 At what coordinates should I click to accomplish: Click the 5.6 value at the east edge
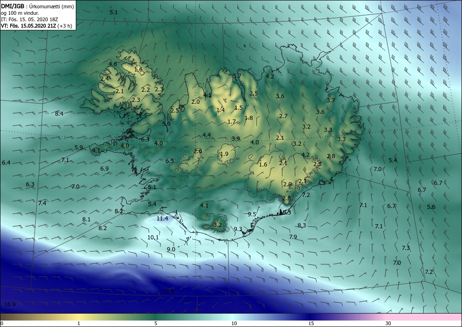pyautogui.click(x=431, y=207)
